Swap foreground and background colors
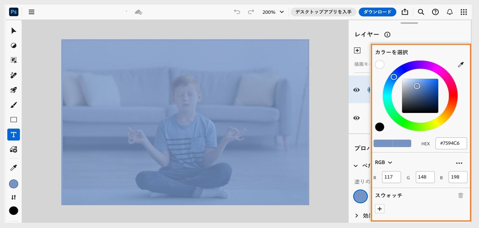Screen dimensions: 479x228 coord(14,197)
